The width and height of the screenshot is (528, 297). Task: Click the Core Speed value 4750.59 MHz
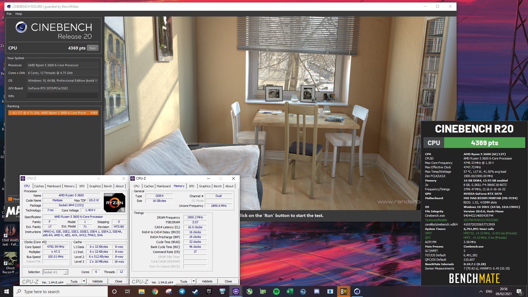tap(56, 247)
